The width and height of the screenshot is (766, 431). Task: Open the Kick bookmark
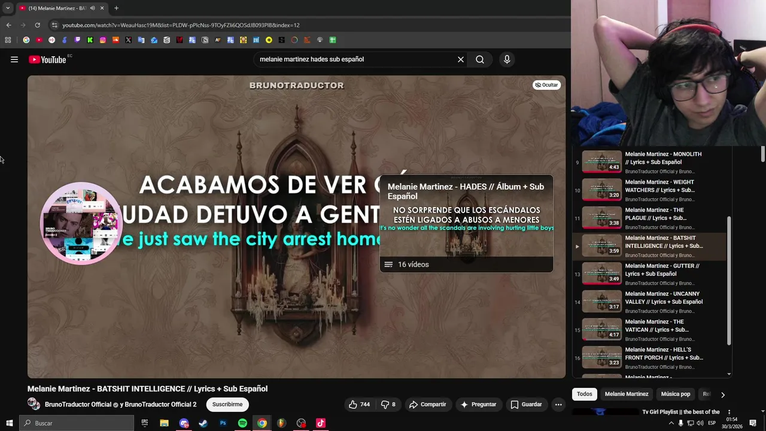pos(90,40)
